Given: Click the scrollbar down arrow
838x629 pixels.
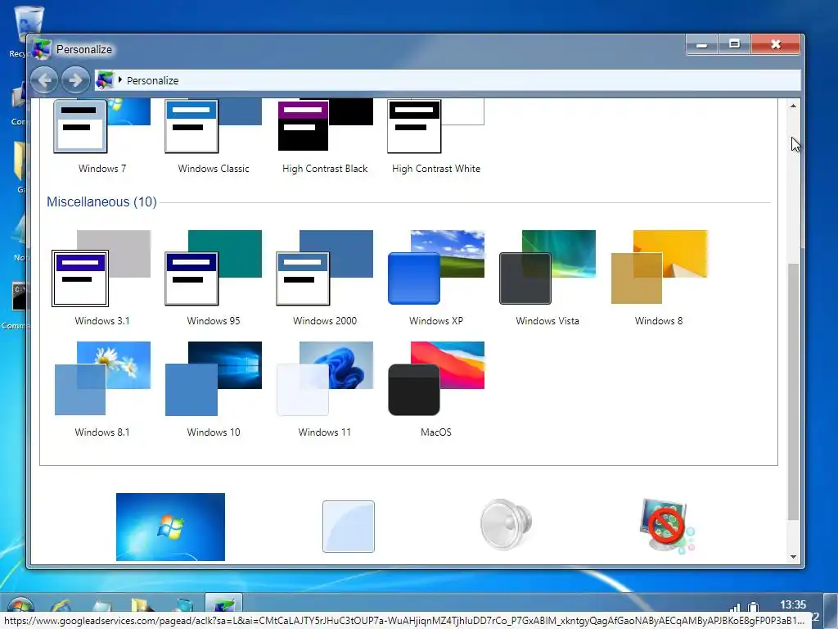Looking at the screenshot, I should tap(793, 557).
